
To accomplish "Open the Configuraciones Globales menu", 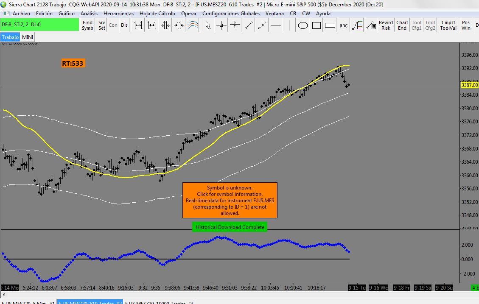I will 231,14.
